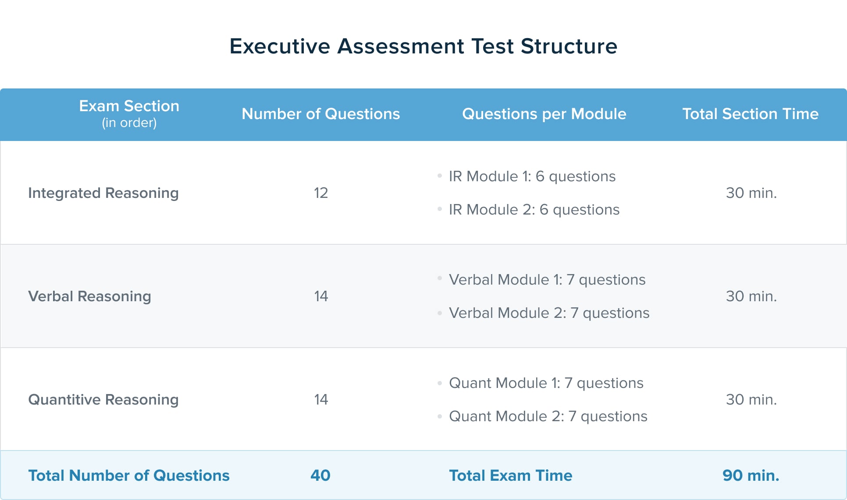Click the Total Number of Questions label
This screenshot has height=500, width=847.
click(x=129, y=475)
